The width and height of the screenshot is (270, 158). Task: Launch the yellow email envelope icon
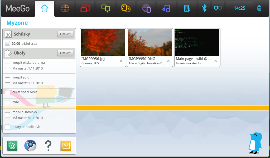tap(66, 146)
